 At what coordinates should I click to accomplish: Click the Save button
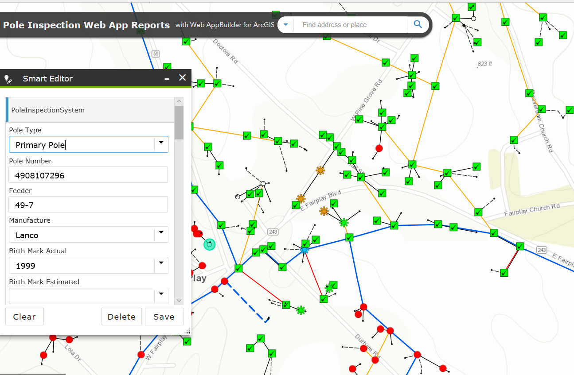point(164,317)
